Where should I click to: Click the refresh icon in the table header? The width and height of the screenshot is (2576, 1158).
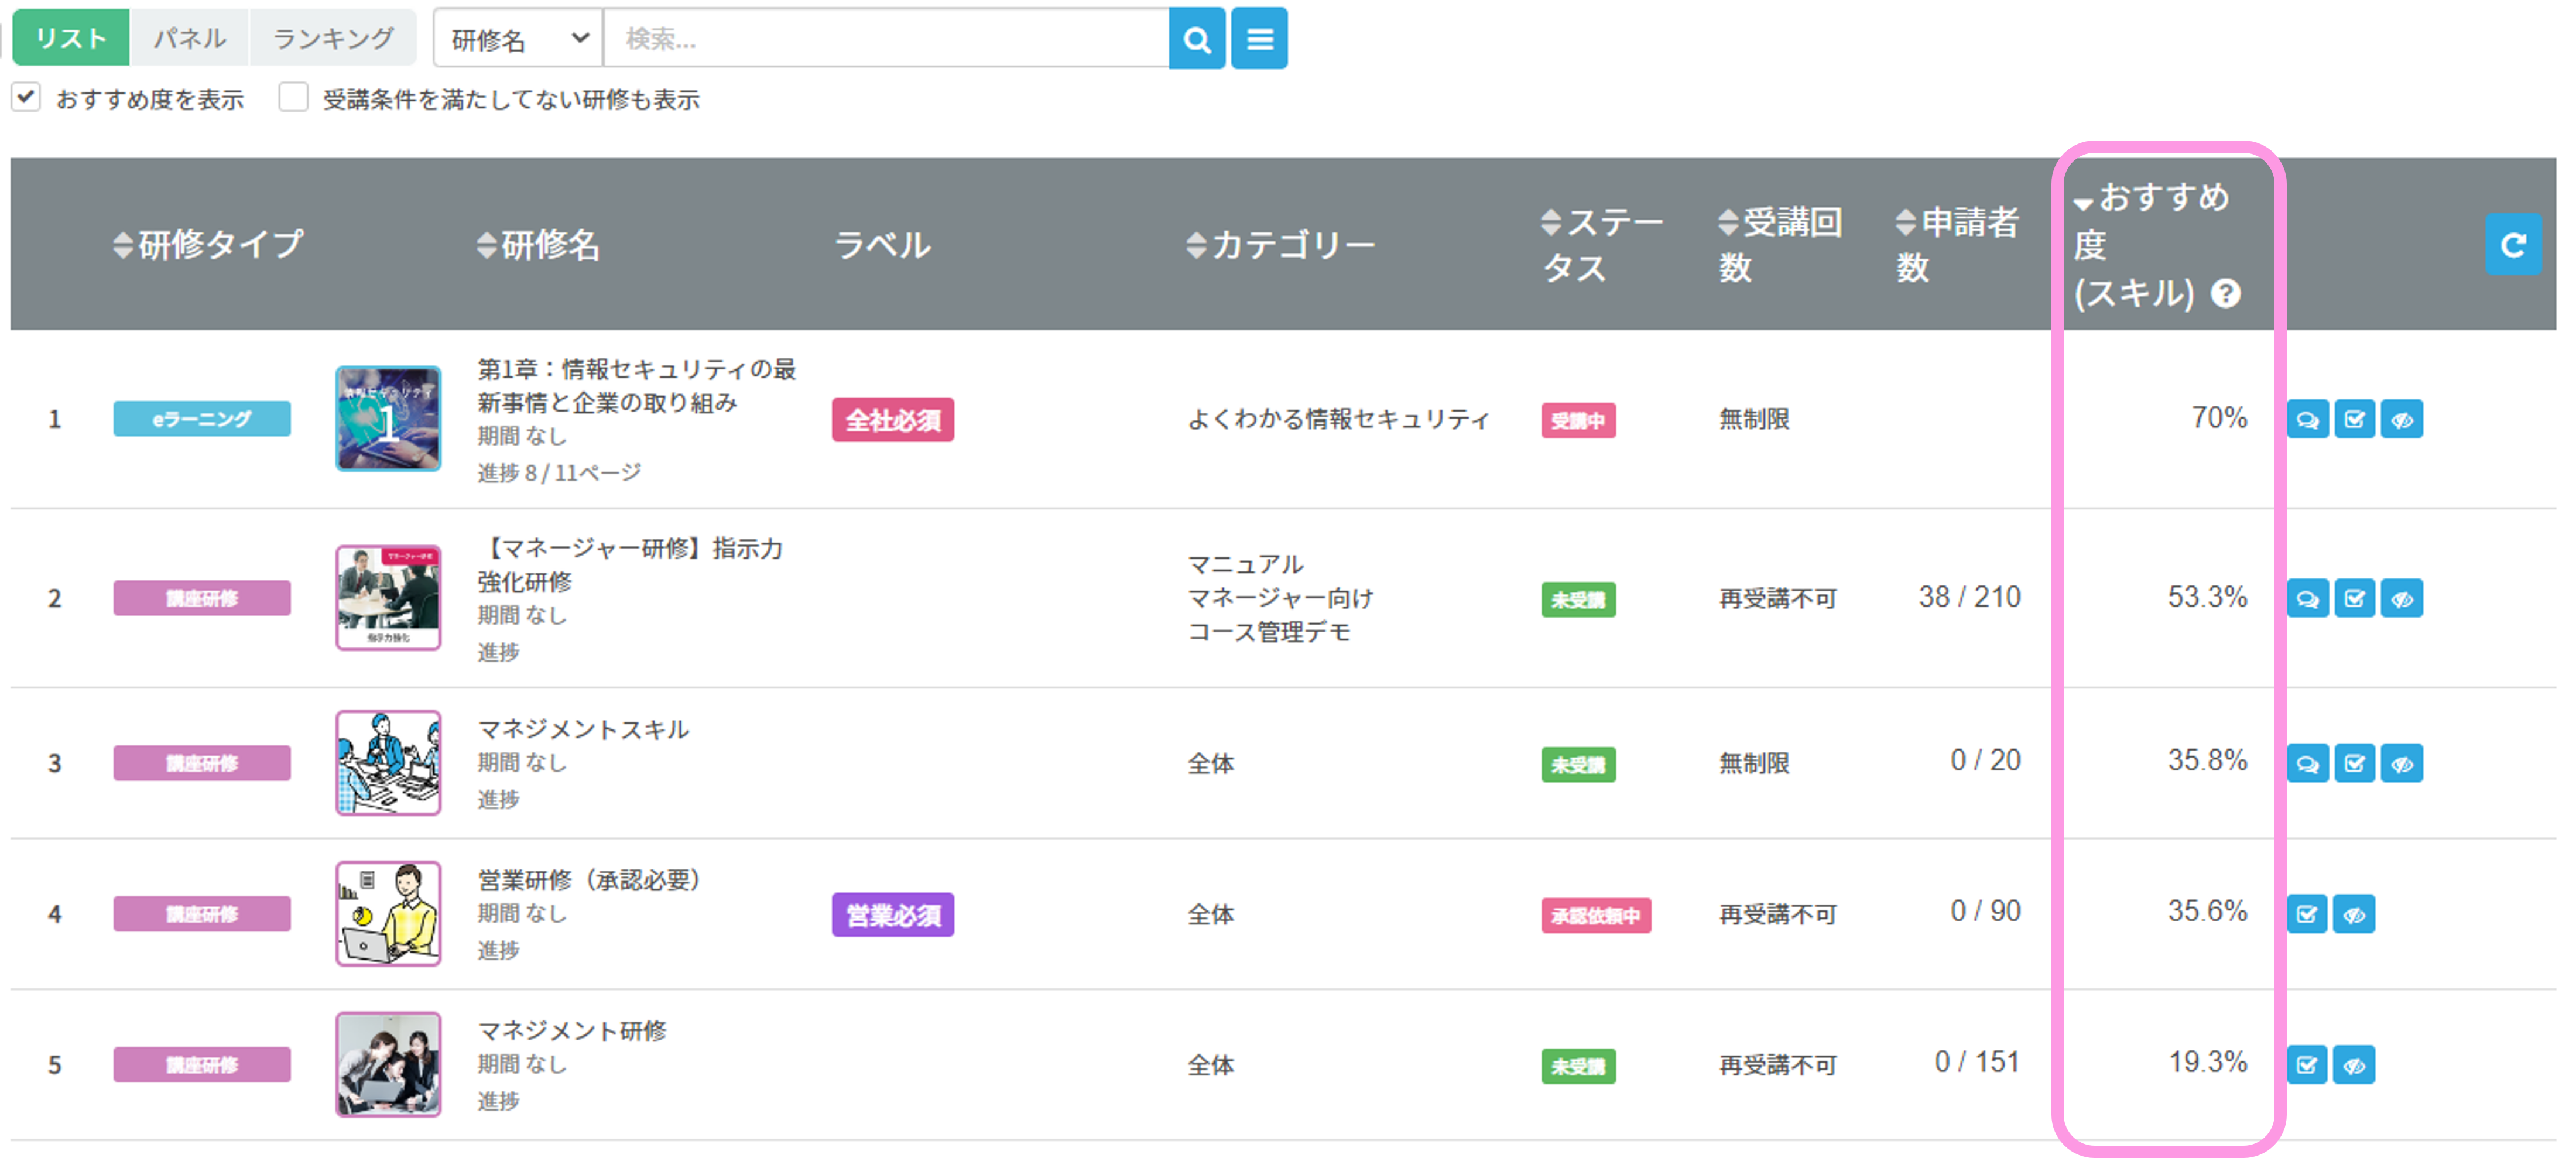2513,243
